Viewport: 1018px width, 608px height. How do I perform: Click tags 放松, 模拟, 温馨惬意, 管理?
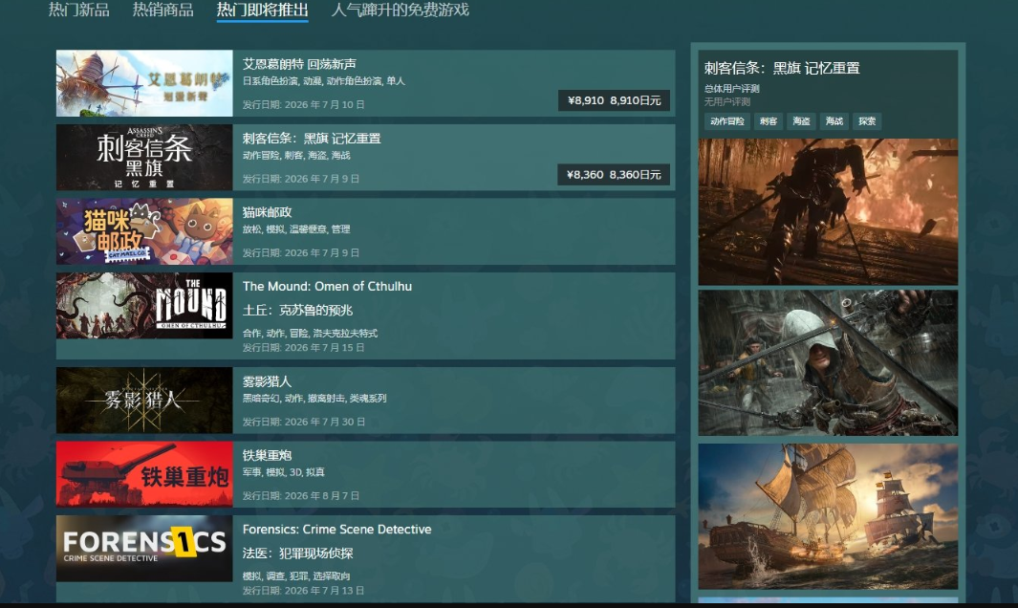pyautogui.click(x=296, y=229)
